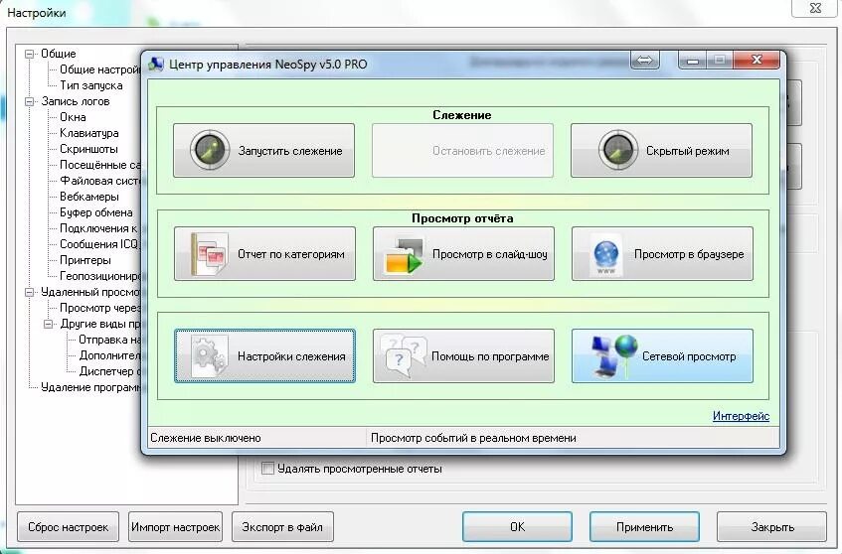
Task: Close the NeoSpy control center window
Action: pos(757,60)
